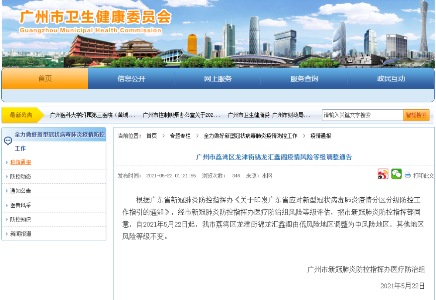Image resolution: width=436 pixels, height=300 pixels.
Task: Focus the keyword search input field
Action: click(362, 115)
